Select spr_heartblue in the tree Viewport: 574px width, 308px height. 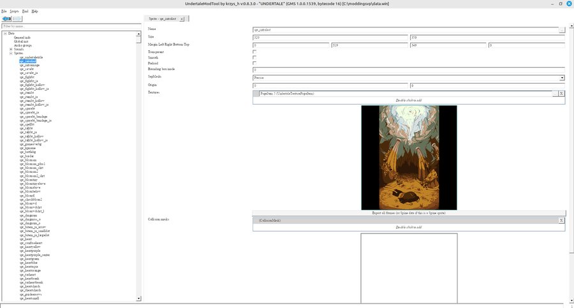pos(29,263)
